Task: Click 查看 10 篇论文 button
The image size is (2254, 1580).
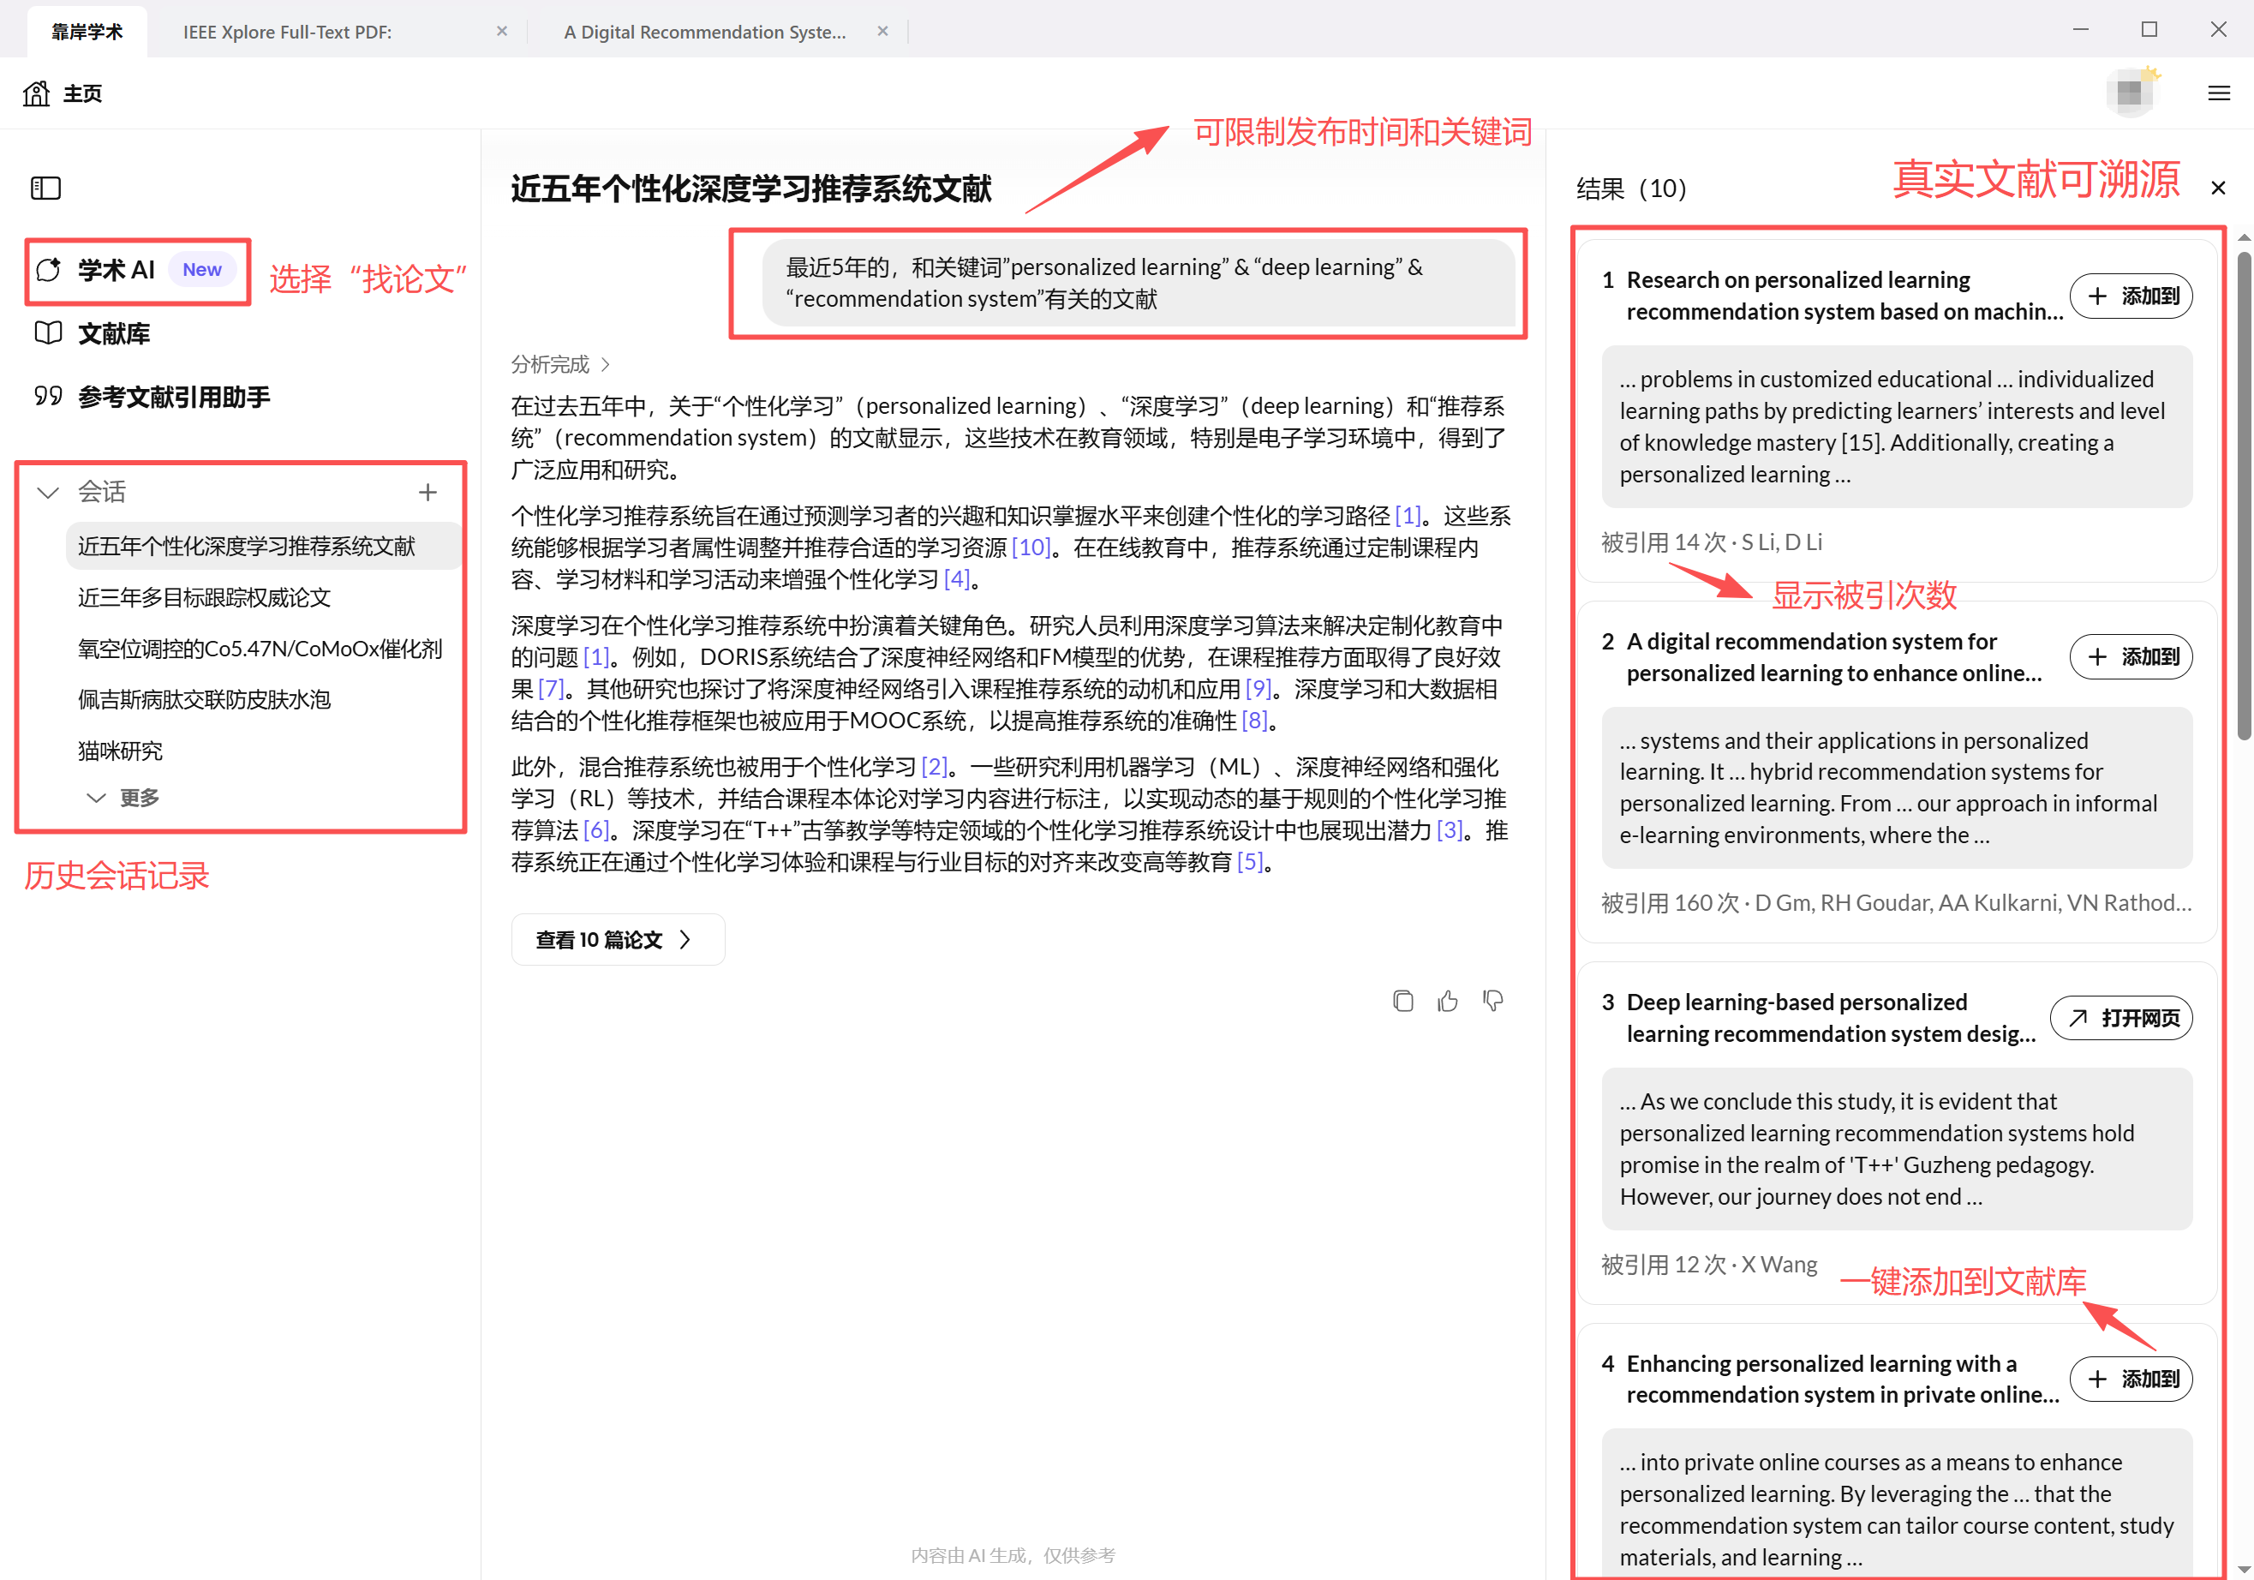Action: [x=618, y=940]
